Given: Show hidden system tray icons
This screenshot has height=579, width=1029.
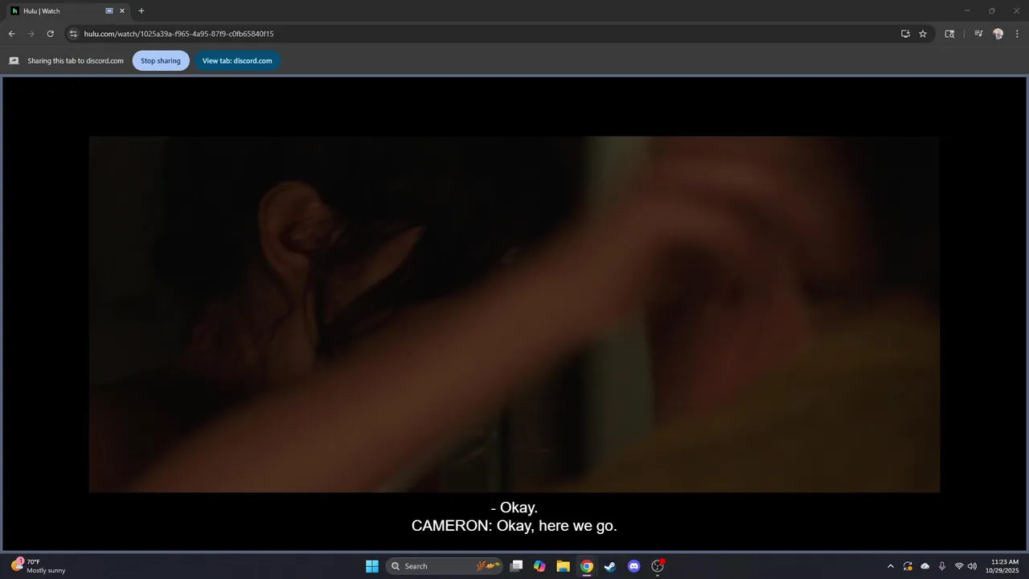Looking at the screenshot, I should [x=890, y=566].
